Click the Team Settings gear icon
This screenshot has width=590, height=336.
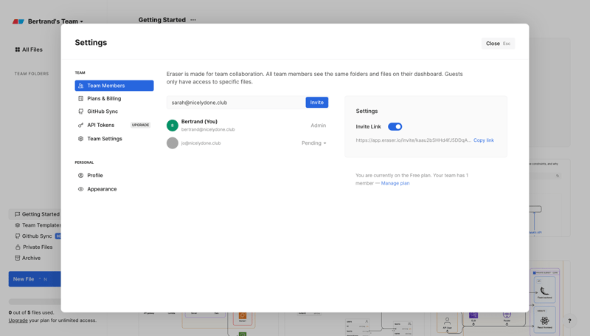[x=80, y=139]
